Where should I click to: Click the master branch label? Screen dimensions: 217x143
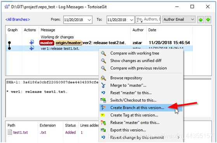click(x=47, y=43)
